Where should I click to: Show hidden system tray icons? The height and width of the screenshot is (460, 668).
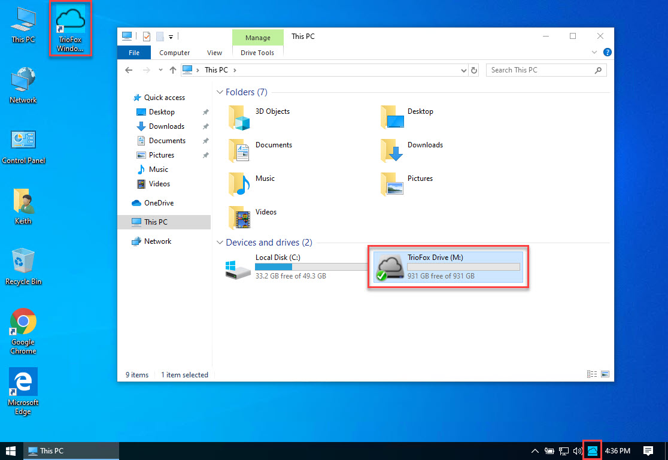(535, 450)
